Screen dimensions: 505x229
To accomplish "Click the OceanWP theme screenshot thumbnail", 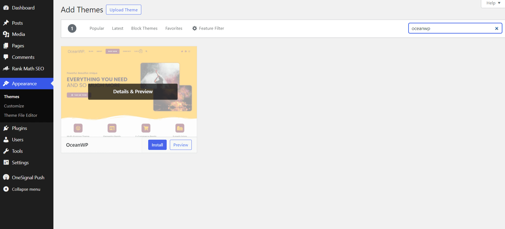I will point(129,92).
